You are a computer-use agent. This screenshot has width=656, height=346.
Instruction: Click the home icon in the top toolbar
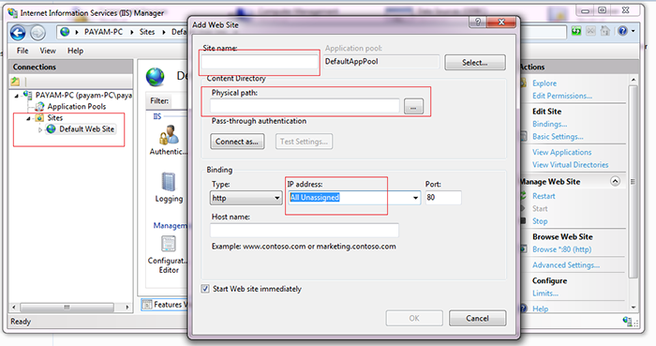pyautogui.click(x=605, y=31)
